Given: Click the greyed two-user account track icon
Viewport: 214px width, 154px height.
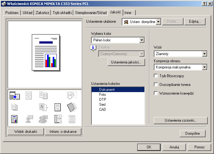Looking at the screenshot, I should [43, 119].
